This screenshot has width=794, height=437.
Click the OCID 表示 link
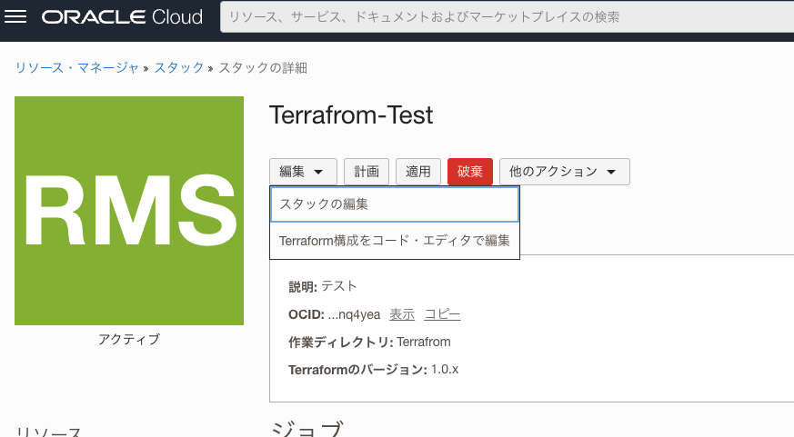402,314
